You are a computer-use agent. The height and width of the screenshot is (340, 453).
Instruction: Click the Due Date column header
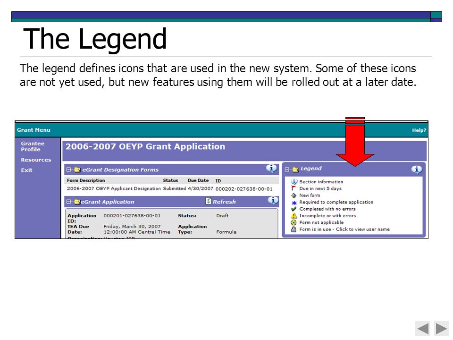[x=198, y=180]
